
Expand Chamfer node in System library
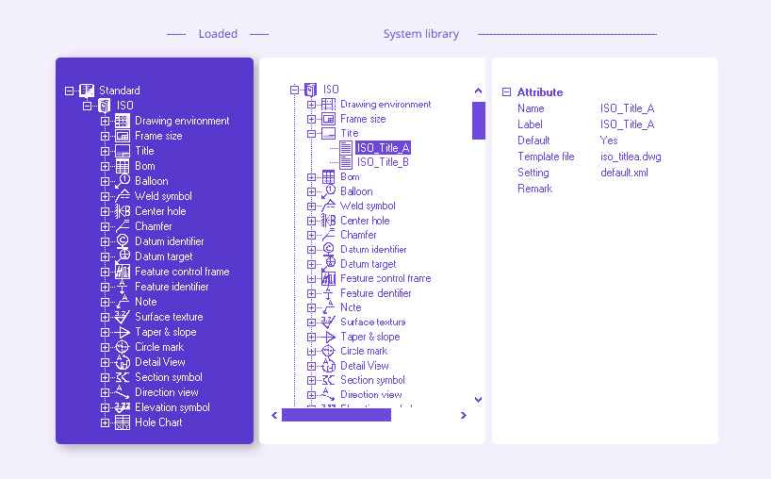pyautogui.click(x=312, y=235)
